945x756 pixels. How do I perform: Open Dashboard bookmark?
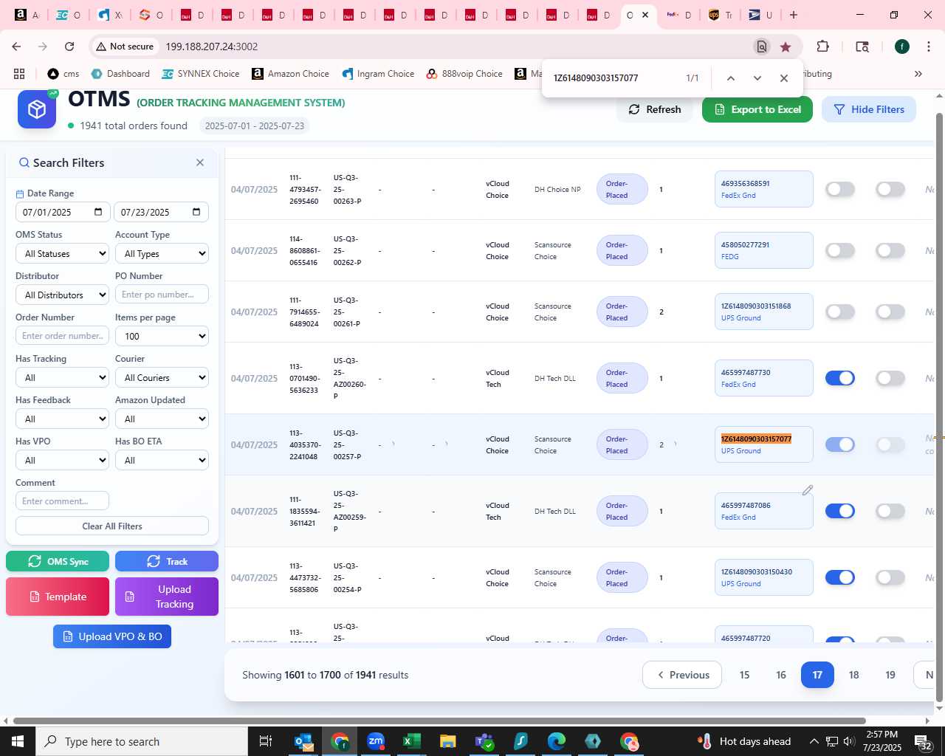click(x=120, y=74)
